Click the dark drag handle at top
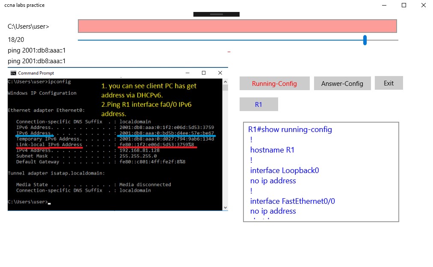Image resolution: width=433 pixels, height=267 pixels. [216, 15]
